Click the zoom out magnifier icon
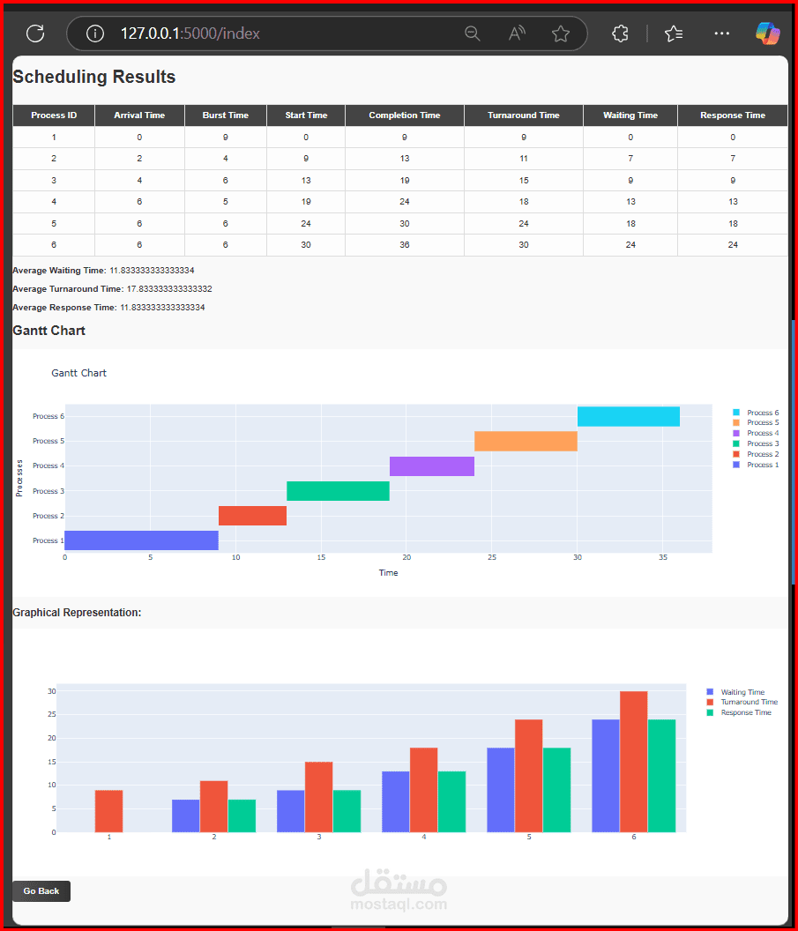This screenshot has height=931, width=798. click(x=472, y=34)
